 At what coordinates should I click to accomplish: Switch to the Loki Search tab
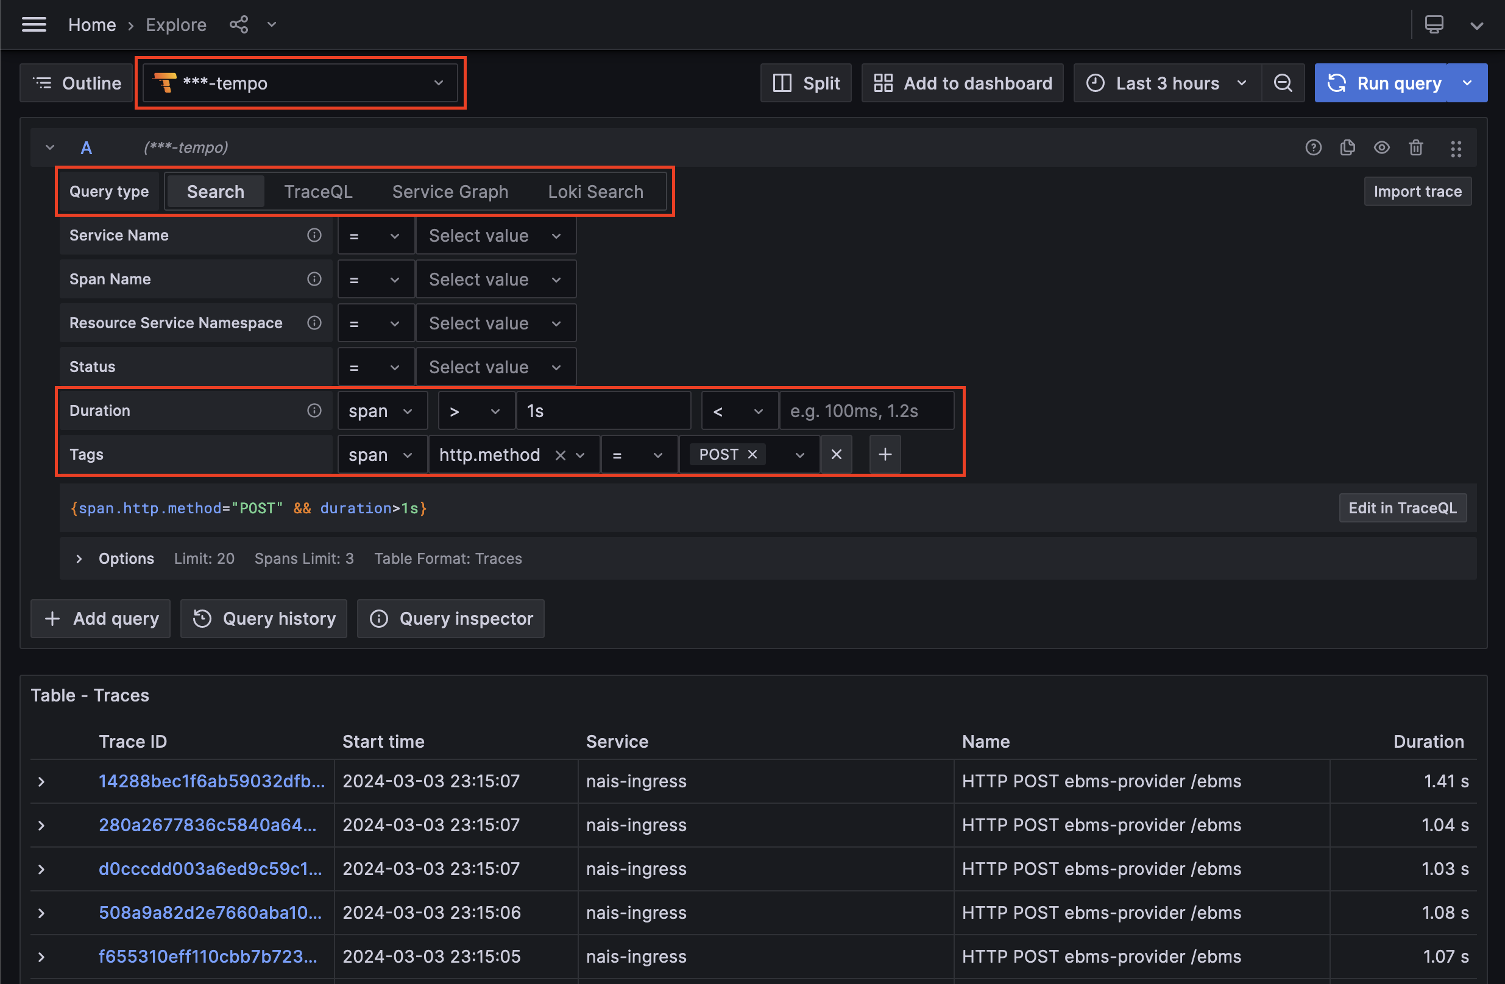click(x=595, y=191)
